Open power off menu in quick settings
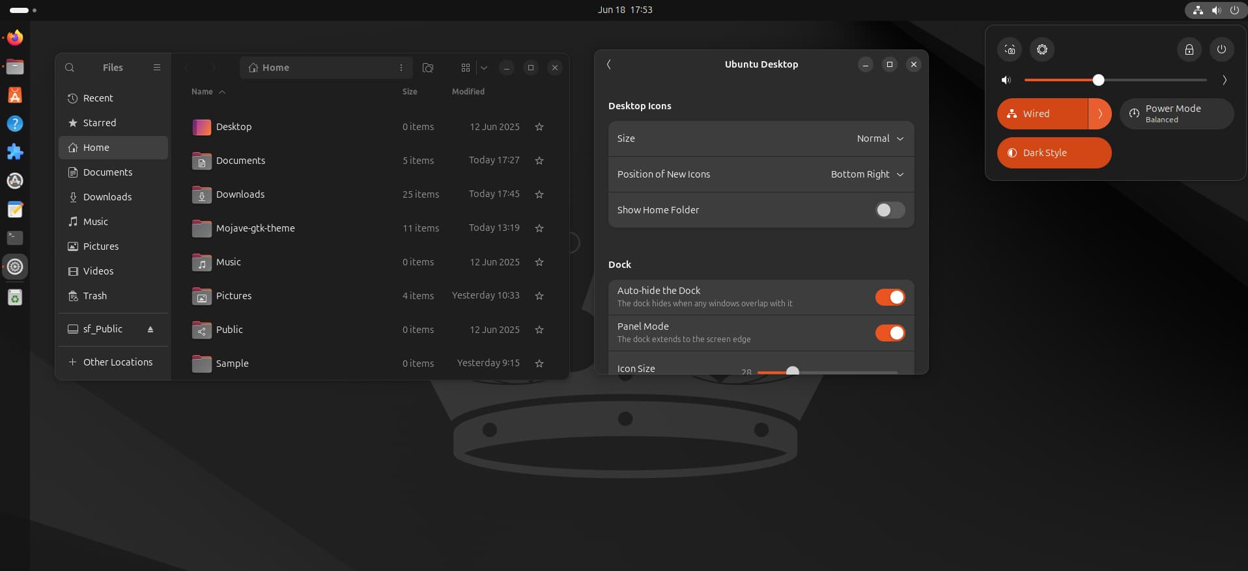1248x571 pixels. (x=1222, y=49)
